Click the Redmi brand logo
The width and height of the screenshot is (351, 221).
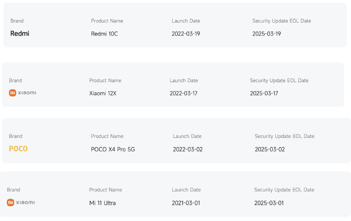pos(20,33)
